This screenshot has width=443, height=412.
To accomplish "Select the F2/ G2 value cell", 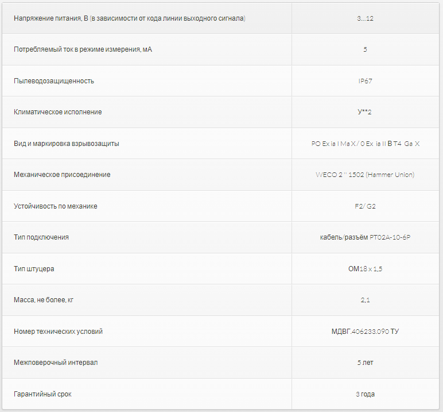I will (x=365, y=206).
